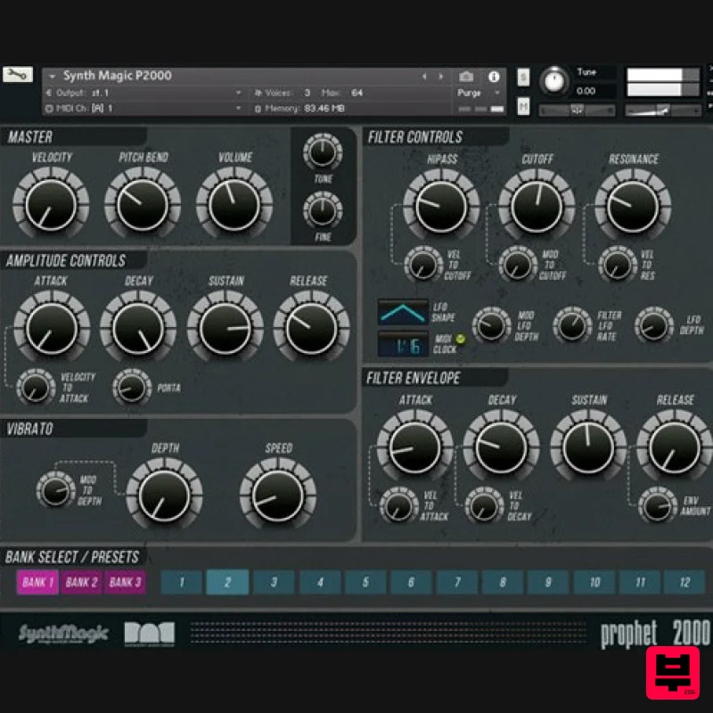713x713 pixels.
Task: Open the Purge dropdown menu
Action: [x=478, y=93]
